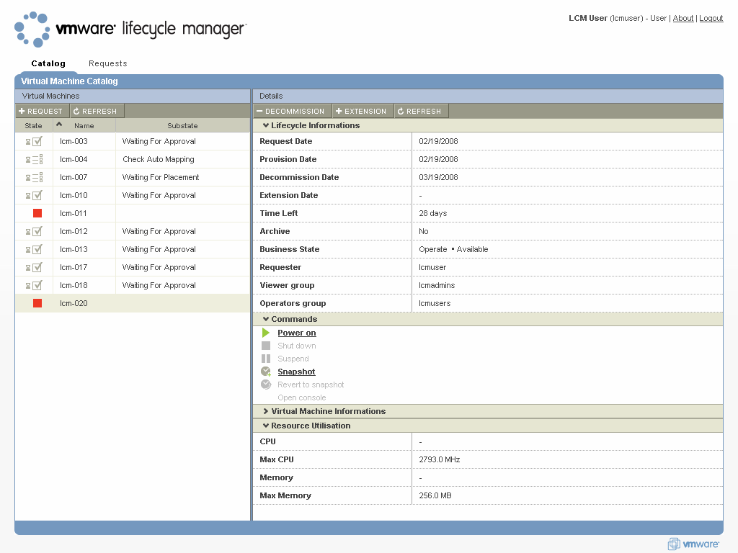This screenshot has width=738, height=553.
Task: Select the lcm-012 virtual machine name
Action: pos(74,231)
